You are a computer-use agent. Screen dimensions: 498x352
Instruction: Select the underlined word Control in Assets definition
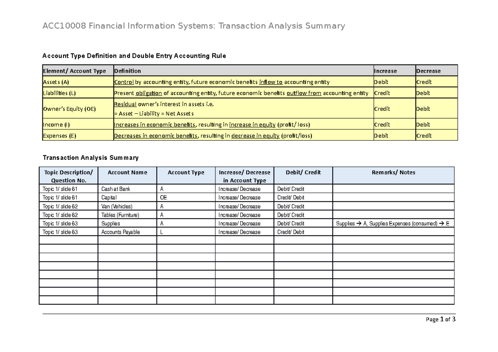[123, 82]
